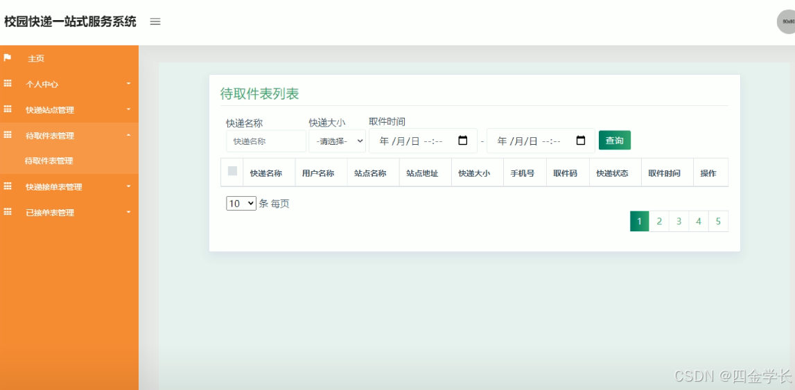This screenshot has height=390, width=795.
Task: Click the grid icon beside 快递接单表管理
Action: tap(8, 186)
